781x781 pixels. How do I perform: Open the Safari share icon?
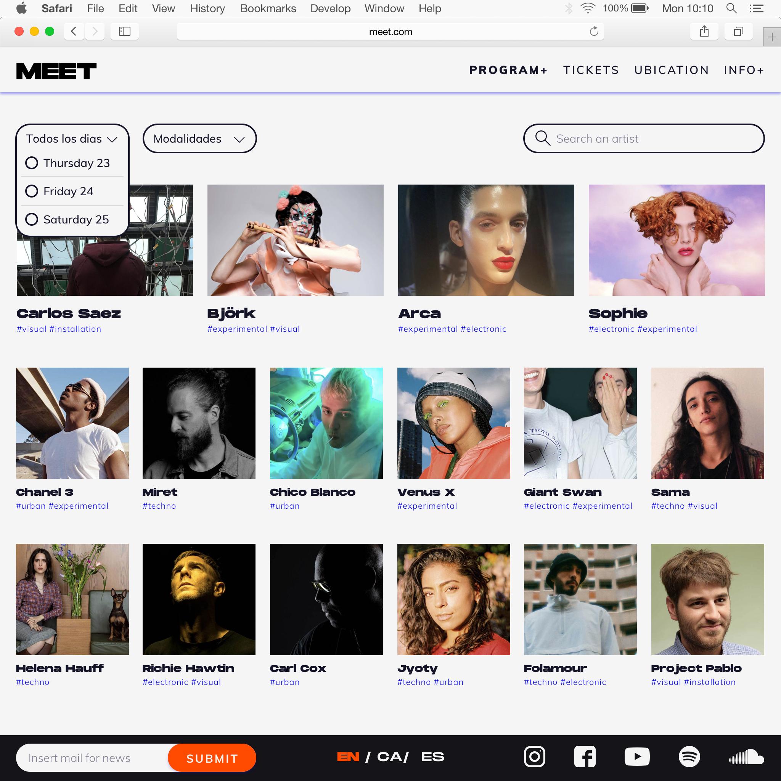pos(704,31)
